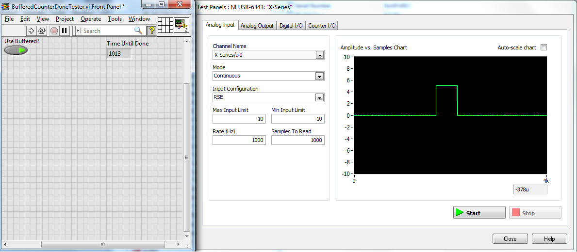Enable the Auto-scale chart checkbox
Screen dimensions: 577x252
(x=544, y=47)
